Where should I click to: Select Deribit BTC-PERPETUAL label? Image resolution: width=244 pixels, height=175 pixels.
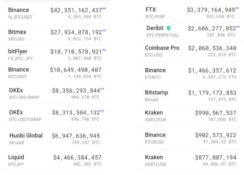(163, 35)
